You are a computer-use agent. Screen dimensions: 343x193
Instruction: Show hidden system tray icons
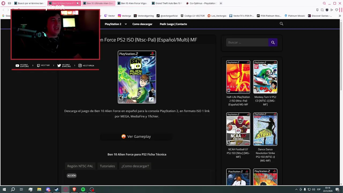296,190
